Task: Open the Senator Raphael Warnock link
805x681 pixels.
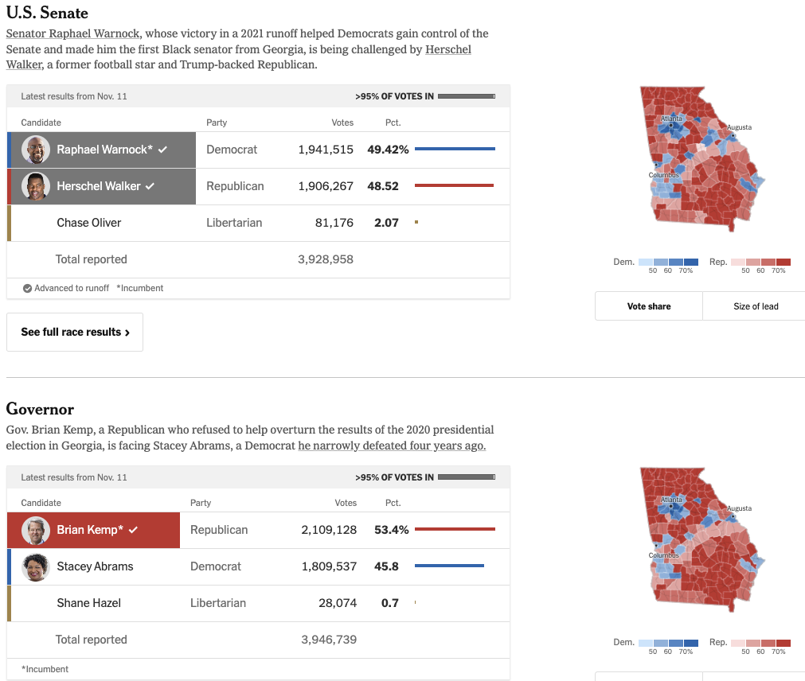Action: (x=73, y=33)
